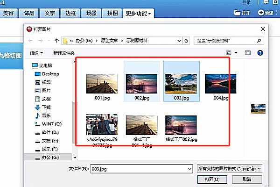Select 文档 library in navigation tree

point(42,99)
